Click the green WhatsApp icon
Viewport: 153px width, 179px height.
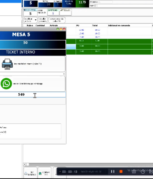(6, 84)
